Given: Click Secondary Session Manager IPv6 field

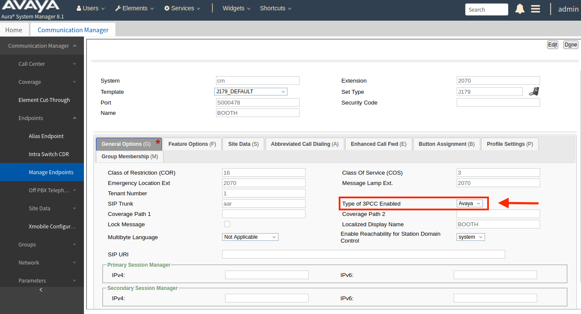Looking at the screenshot, I should pyautogui.click(x=495, y=298).
